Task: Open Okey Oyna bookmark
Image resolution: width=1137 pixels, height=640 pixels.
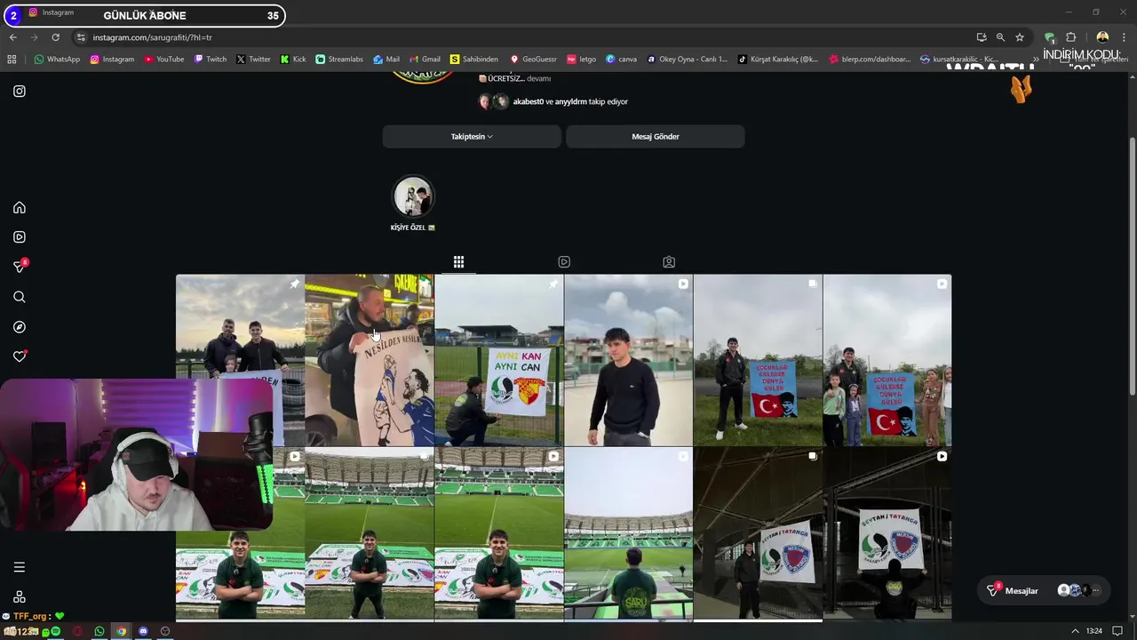Action: pos(687,60)
